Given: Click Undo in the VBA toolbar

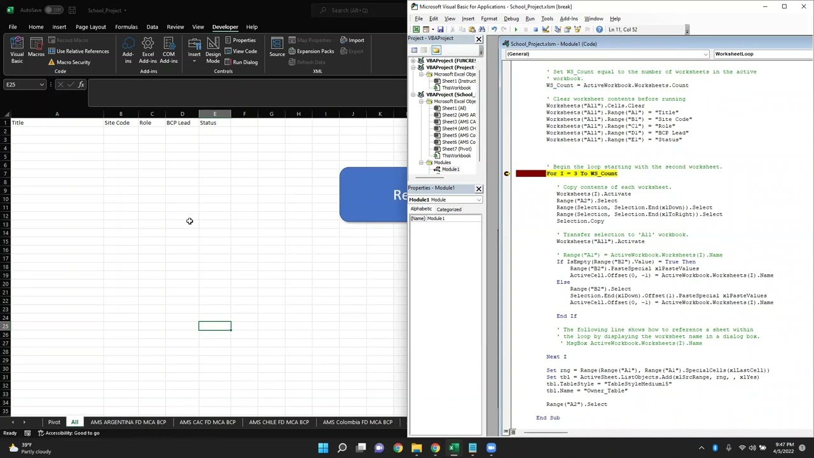Looking at the screenshot, I should [x=494, y=29].
